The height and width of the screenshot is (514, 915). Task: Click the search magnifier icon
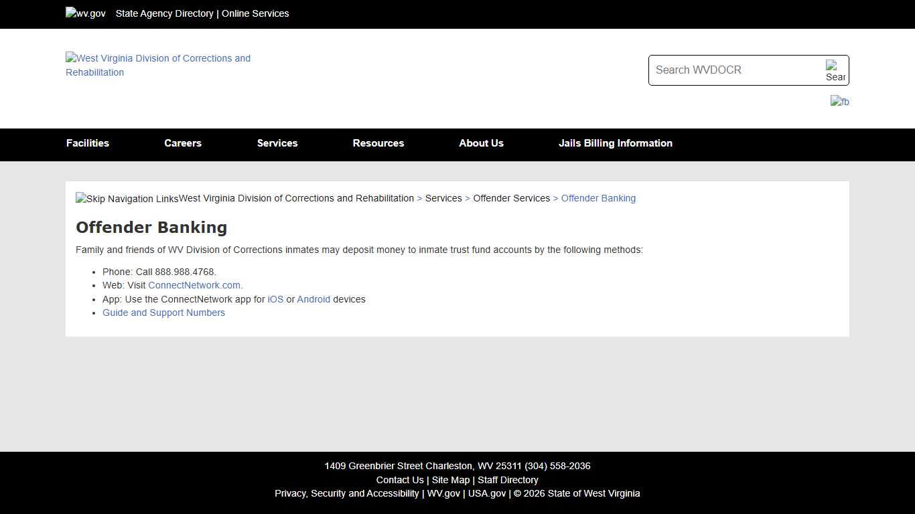(x=835, y=70)
